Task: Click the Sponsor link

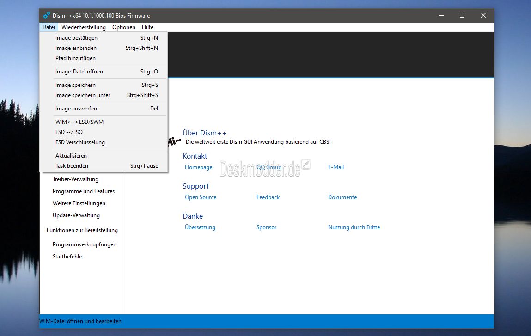Action: (x=267, y=227)
